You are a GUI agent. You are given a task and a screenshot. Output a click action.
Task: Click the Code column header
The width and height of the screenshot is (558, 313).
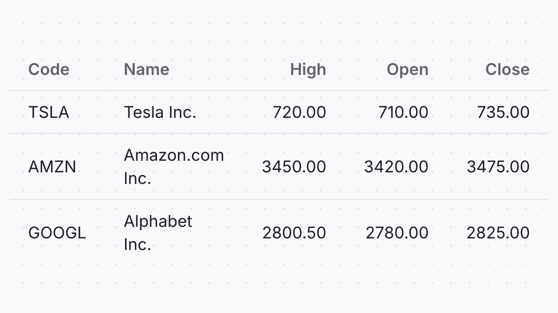pos(49,70)
